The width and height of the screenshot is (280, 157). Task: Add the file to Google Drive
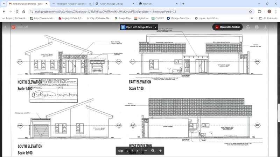click(x=248, y=27)
